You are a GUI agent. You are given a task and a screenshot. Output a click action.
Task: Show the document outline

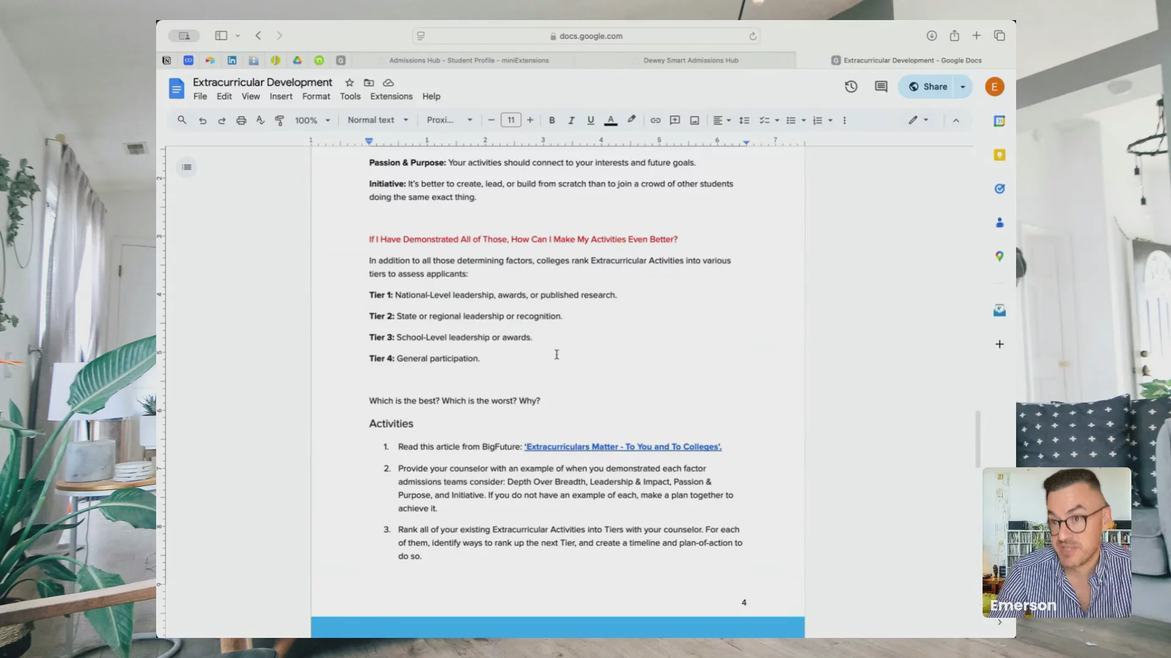[187, 167]
